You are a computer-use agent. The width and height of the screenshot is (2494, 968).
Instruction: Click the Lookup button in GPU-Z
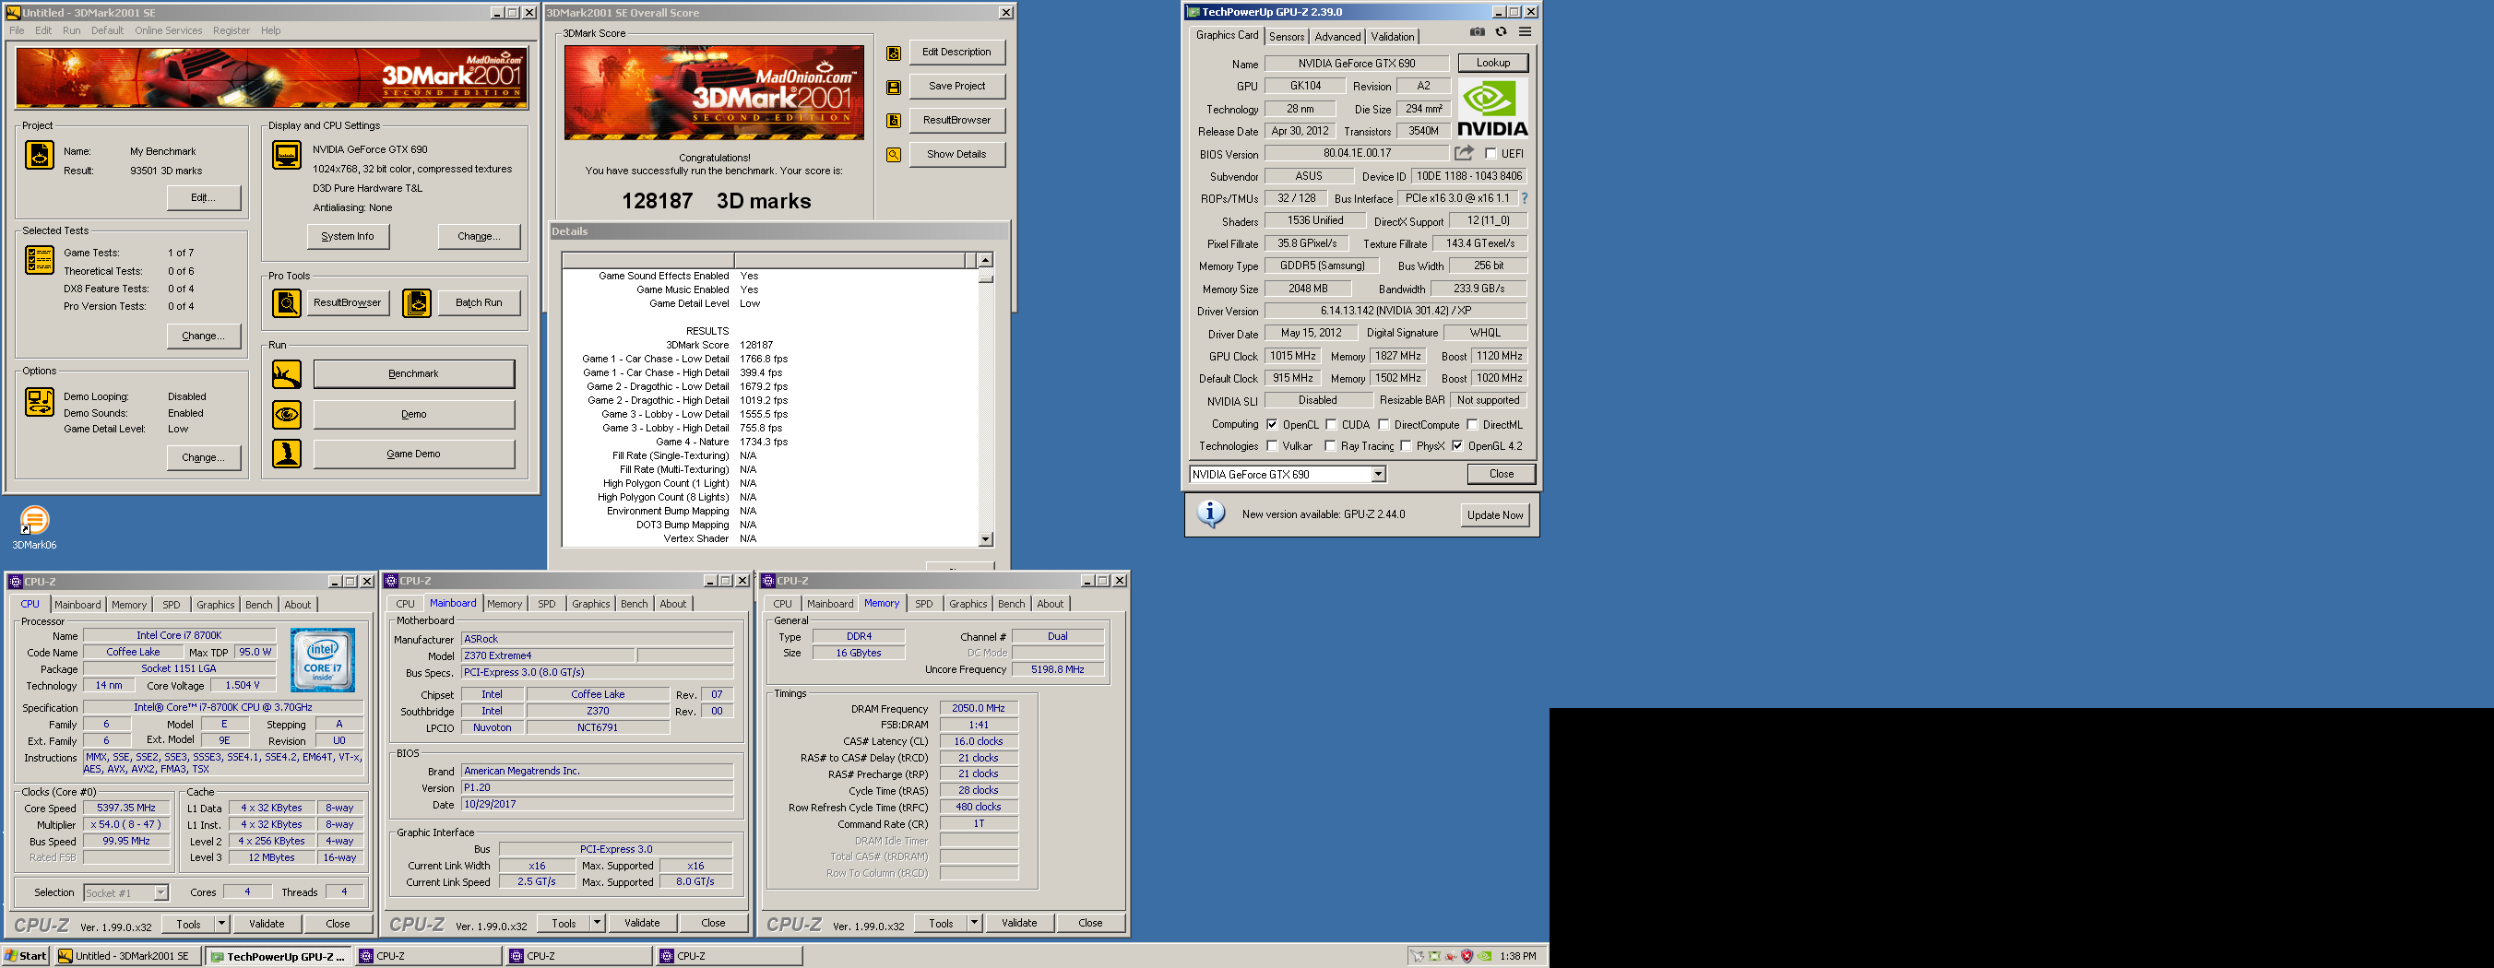tap(1493, 63)
